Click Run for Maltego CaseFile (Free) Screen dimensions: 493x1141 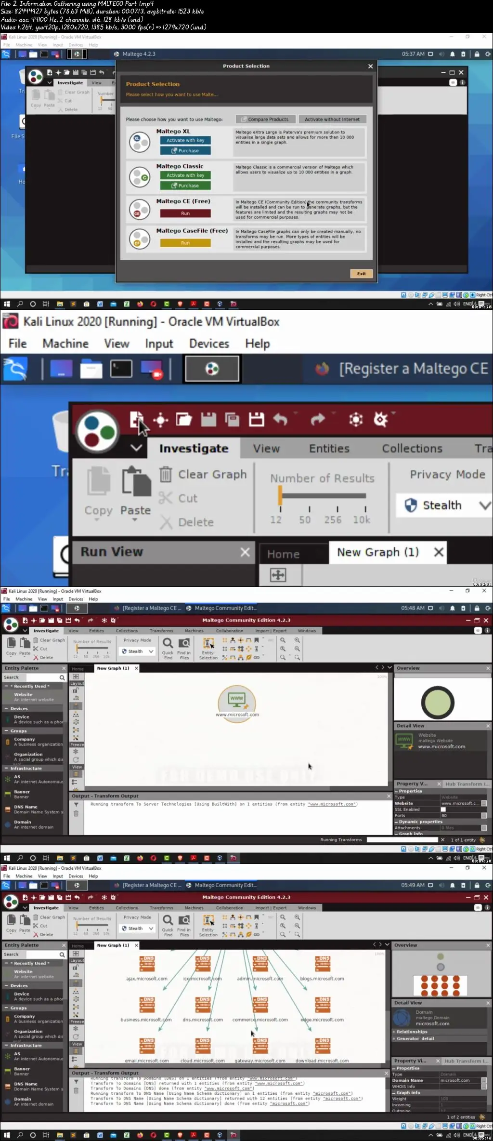coord(185,243)
